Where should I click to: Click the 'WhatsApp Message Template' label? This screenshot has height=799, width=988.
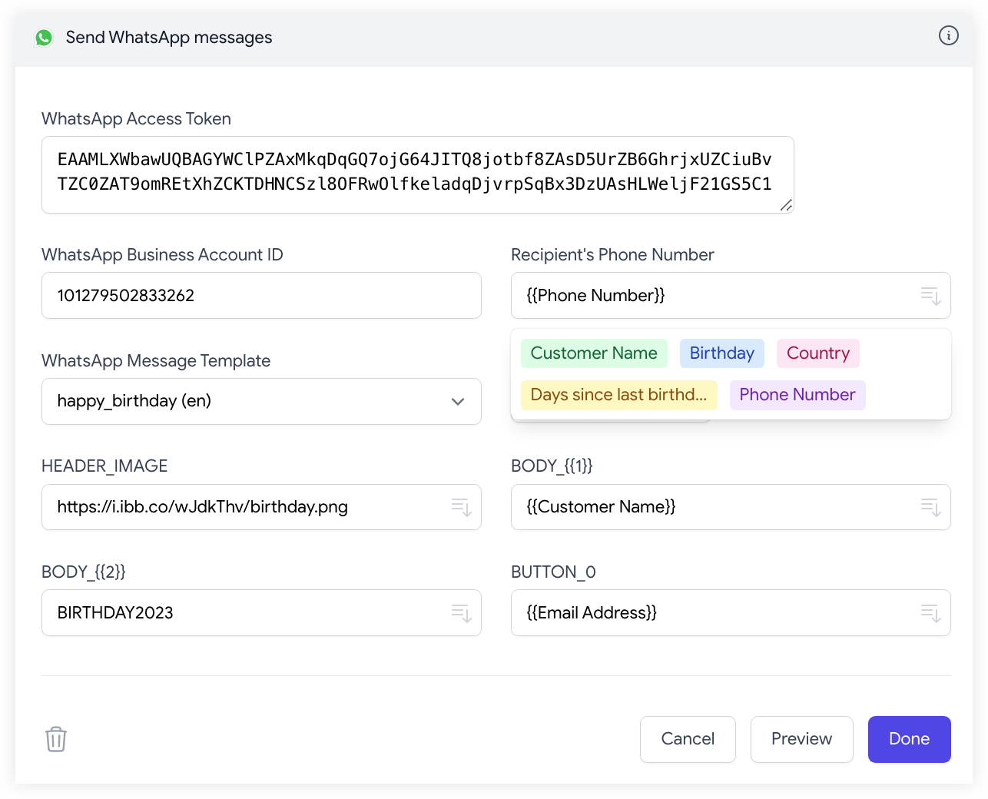click(x=156, y=361)
